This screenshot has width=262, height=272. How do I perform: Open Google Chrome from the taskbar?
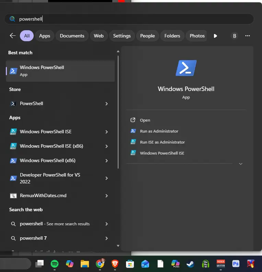(x=100, y=264)
